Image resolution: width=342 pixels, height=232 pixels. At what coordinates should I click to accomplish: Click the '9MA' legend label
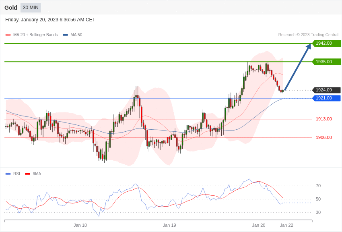click(x=37, y=174)
